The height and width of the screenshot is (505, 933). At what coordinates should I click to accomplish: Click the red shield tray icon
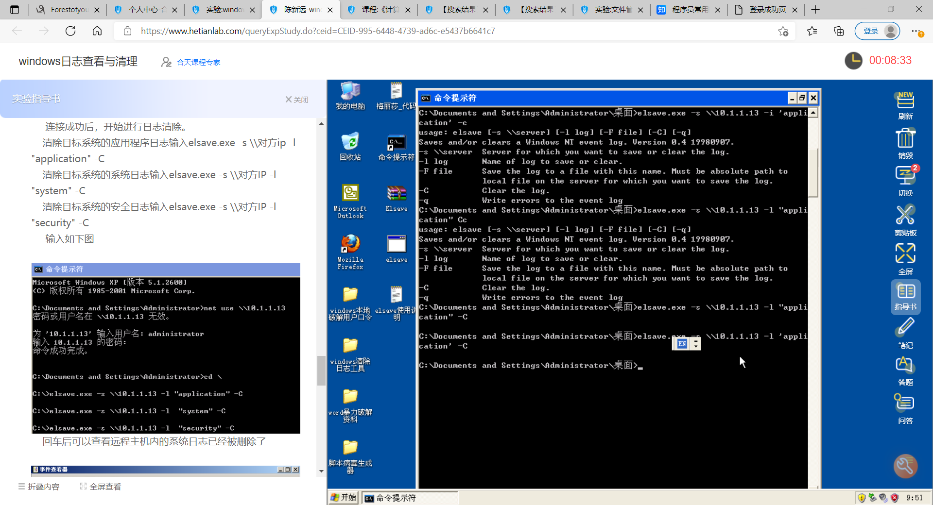(895, 498)
